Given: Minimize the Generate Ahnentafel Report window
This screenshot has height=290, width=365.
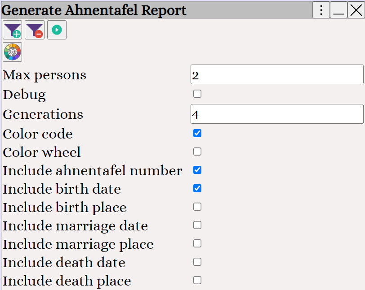Looking at the screenshot, I should point(338,10).
